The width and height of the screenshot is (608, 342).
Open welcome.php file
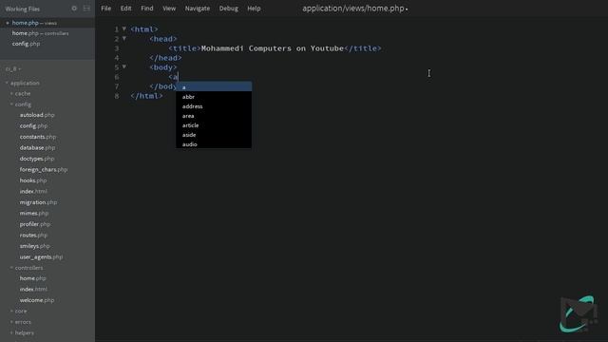37,300
